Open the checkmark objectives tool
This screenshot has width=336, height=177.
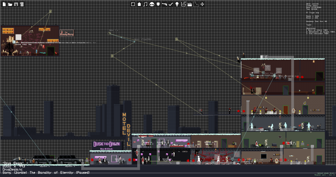tap(171, 4)
